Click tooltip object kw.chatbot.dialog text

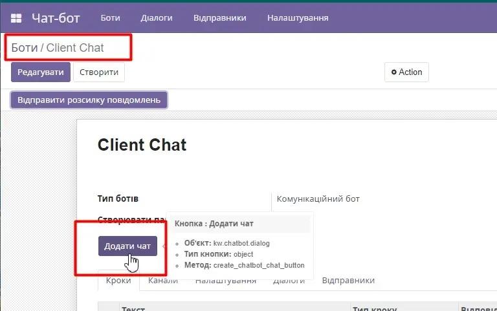point(241,243)
